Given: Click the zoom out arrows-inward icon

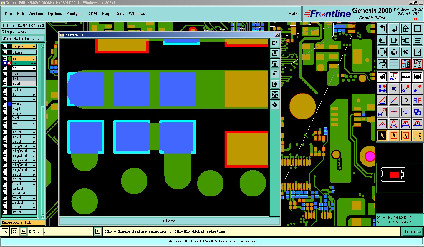Looking at the screenshot, I should (x=394, y=52).
